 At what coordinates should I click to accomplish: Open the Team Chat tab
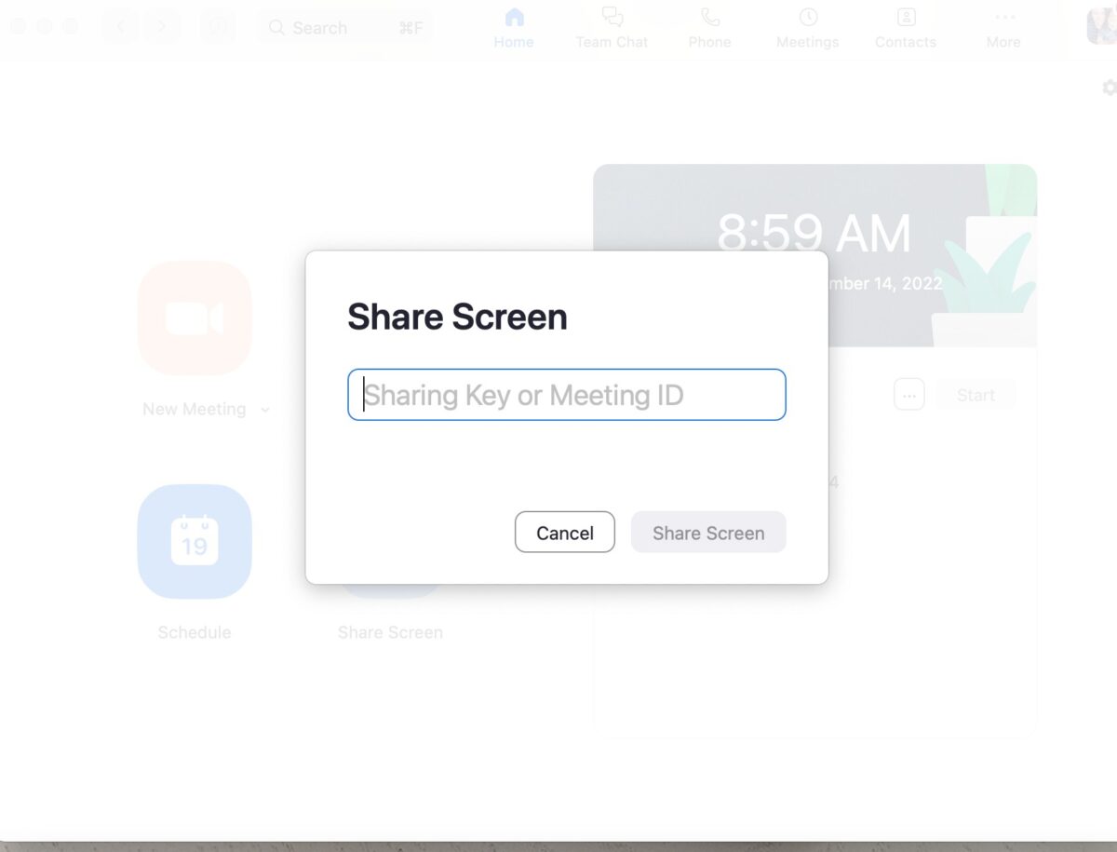click(612, 28)
